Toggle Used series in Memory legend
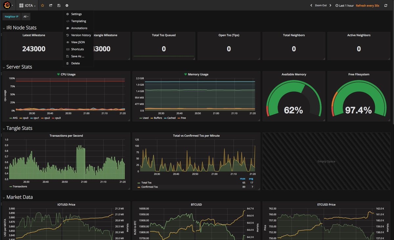The image size is (394, 240). click(x=144, y=118)
